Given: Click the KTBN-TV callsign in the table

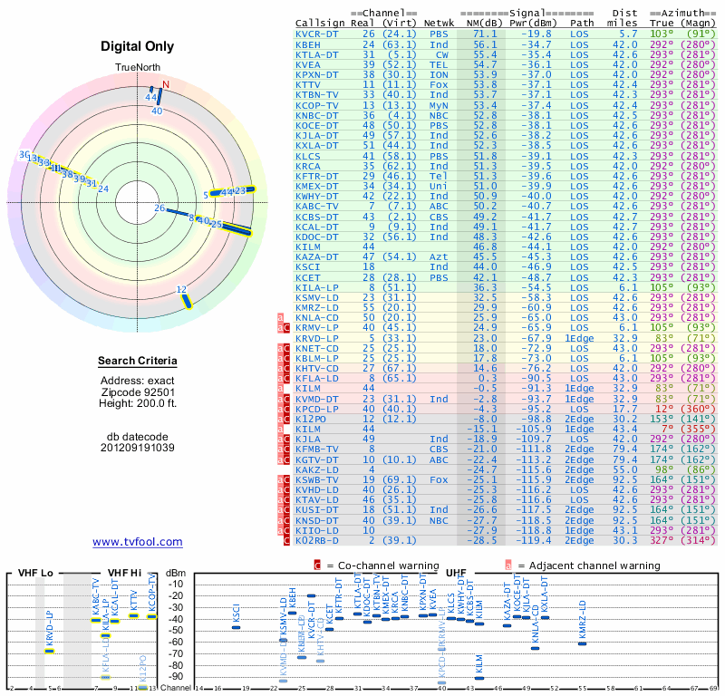Looking at the screenshot, I should tap(316, 95).
